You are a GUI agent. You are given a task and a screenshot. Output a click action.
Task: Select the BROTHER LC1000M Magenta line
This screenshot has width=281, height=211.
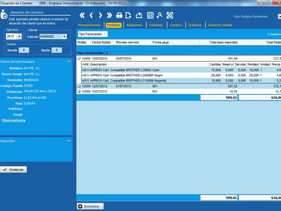tap(181, 81)
